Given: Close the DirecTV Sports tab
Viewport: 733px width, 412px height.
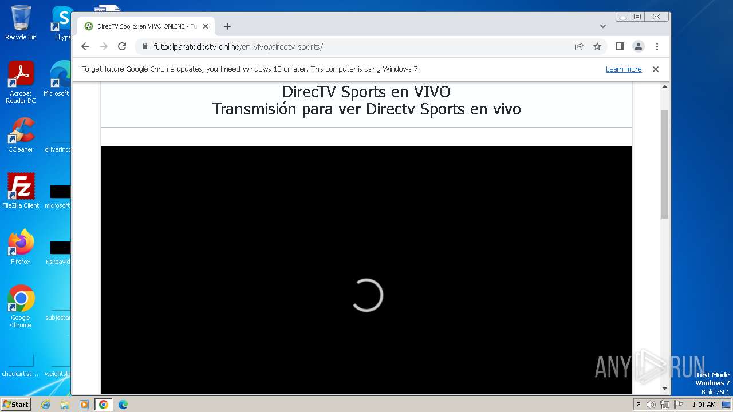Looking at the screenshot, I should click(x=206, y=26).
